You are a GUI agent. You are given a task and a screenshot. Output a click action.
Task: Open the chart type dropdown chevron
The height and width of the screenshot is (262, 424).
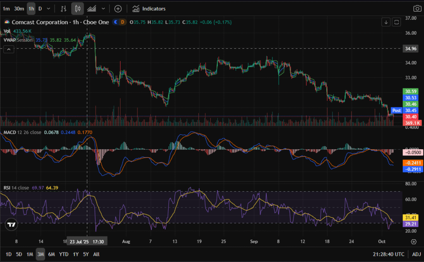pyautogui.click(x=103, y=9)
